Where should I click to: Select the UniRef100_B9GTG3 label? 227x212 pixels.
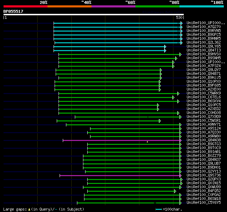pyautogui.click(x=204, y=144)
